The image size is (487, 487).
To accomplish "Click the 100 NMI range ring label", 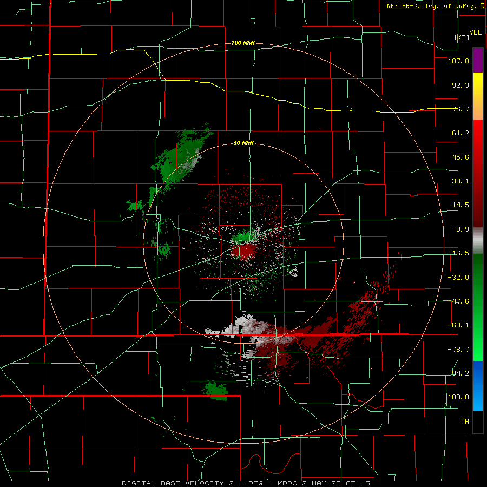I will (x=243, y=43).
